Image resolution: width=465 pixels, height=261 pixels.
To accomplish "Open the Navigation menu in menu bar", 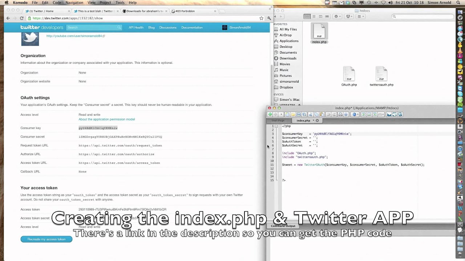I will point(74,3).
